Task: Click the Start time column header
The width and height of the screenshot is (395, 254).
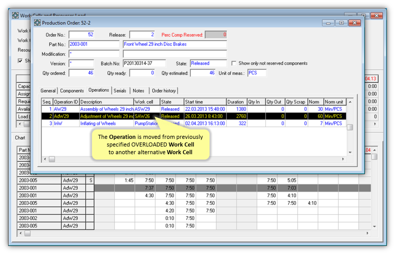Action: [x=205, y=102]
